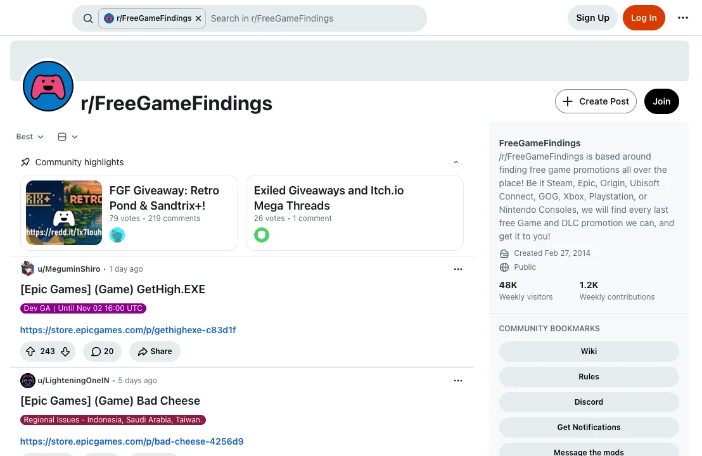Viewport: 702px width, 456px height.
Task: Remove the r/FreeGameFindings search filter chip
Action: pyautogui.click(x=198, y=18)
